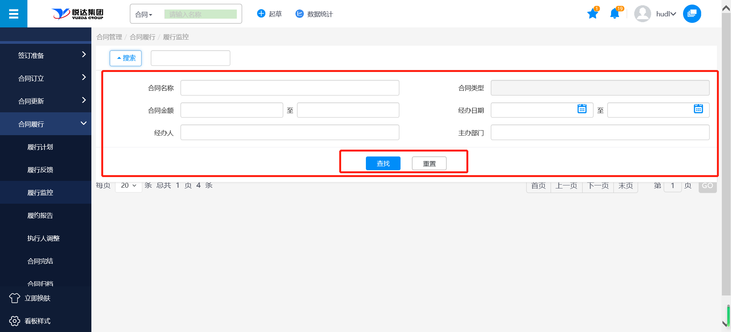Open the 合同 search type dropdown
Viewport: 731px width, 332px height.
tap(144, 14)
